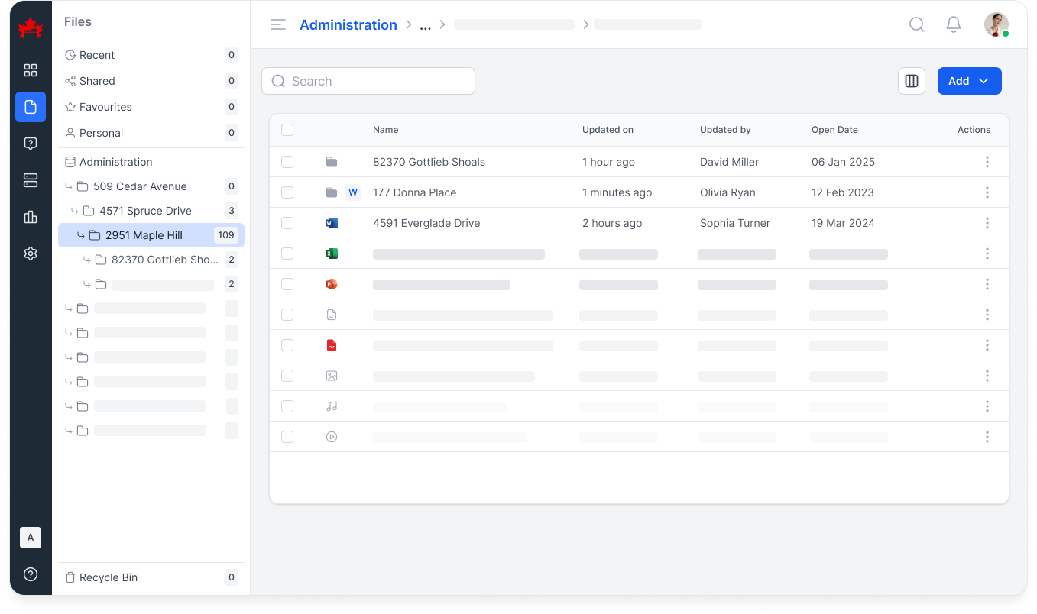Open the Shared files section
Image resolution: width=1037 pixels, height=614 pixels.
click(97, 81)
